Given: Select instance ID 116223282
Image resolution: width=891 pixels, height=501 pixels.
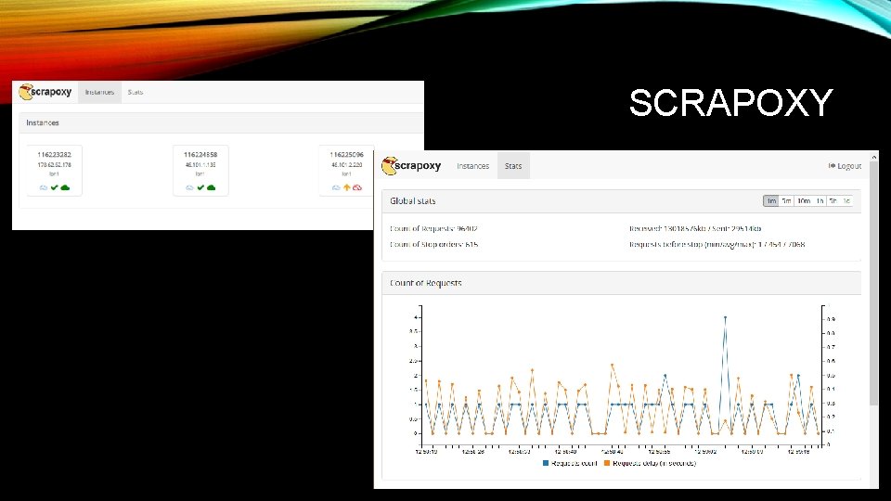Looking at the screenshot, I should tap(55, 155).
